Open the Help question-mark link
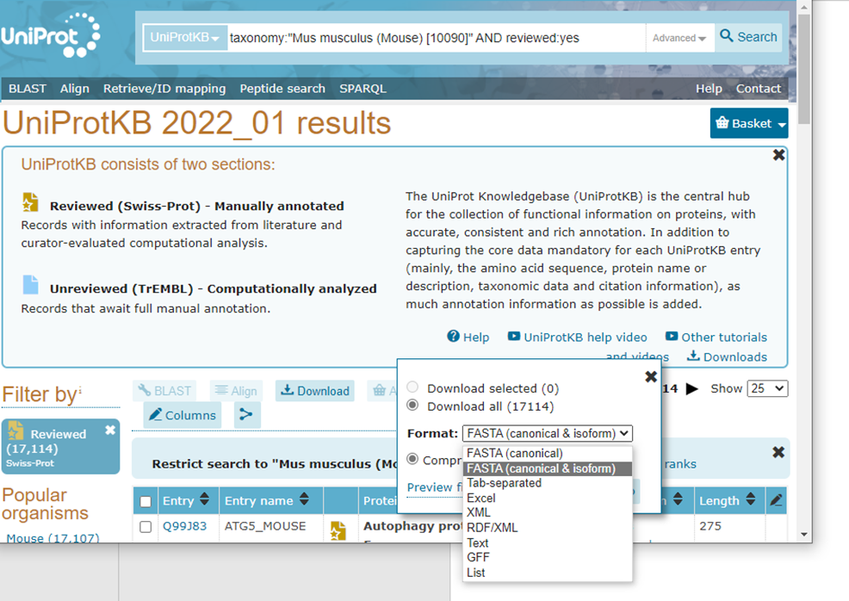This screenshot has width=849, height=601. tap(468, 338)
